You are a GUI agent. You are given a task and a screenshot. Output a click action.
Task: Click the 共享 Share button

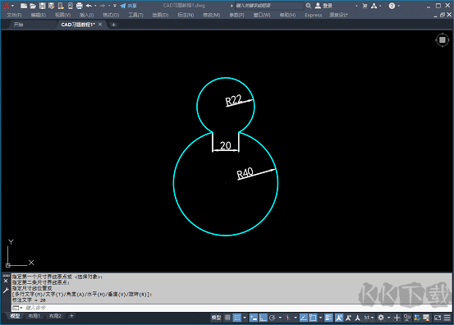pyautogui.click(x=129, y=6)
